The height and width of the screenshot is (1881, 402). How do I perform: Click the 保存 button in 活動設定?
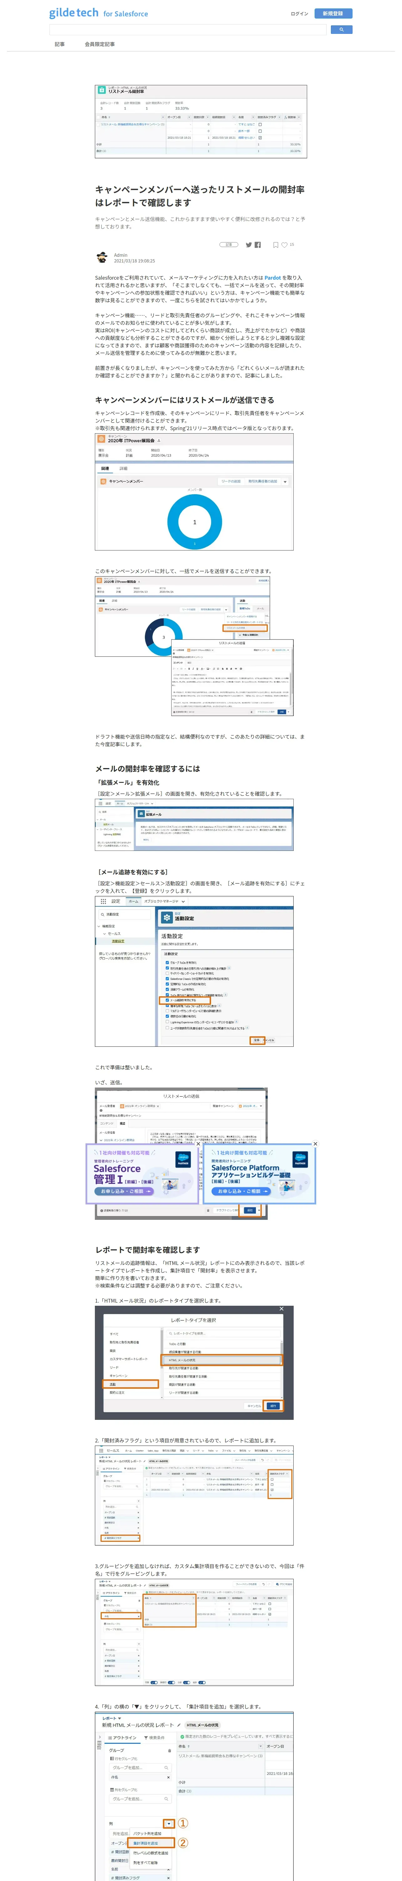coord(257,1040)
